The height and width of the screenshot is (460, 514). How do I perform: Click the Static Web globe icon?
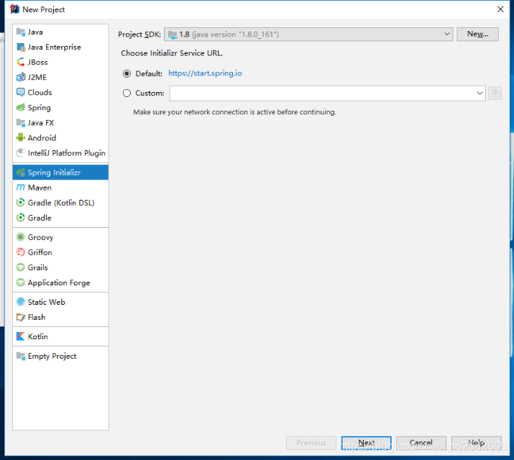tap(21, 302)
